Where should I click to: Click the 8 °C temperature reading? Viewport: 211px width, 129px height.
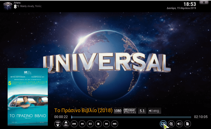(x=17, y=6)
